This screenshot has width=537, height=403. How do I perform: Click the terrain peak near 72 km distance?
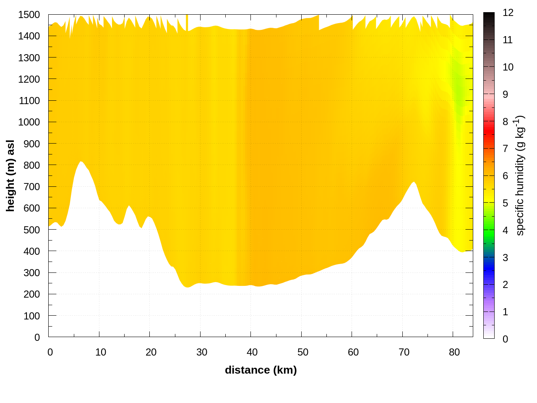pyautogui.click(x=414, y=183)
